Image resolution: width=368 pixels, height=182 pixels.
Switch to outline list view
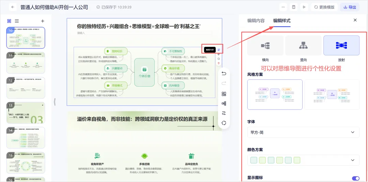coord(17,21)
